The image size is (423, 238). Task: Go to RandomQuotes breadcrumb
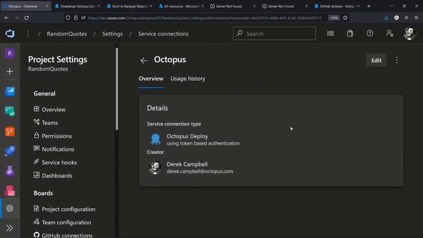click(x=67, y=34)
